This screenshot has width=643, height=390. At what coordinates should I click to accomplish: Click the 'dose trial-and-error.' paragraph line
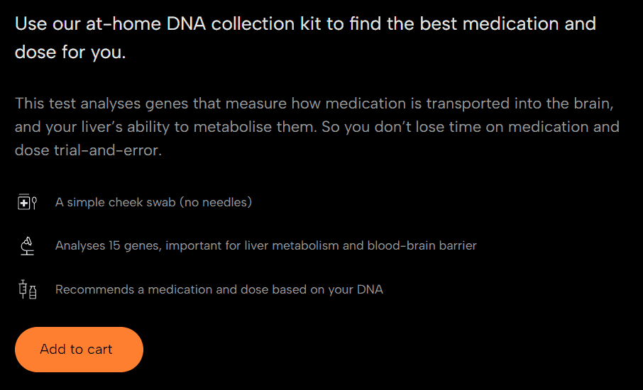tap(88, 150)
